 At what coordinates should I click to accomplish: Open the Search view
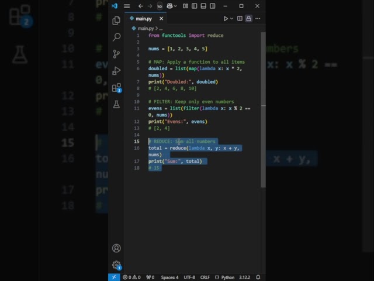(x=116, y=37)
